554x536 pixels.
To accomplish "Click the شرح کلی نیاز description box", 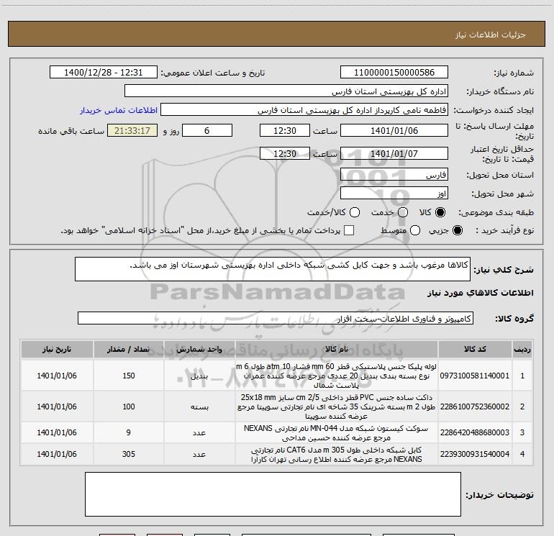I will (x=273, y=269).
